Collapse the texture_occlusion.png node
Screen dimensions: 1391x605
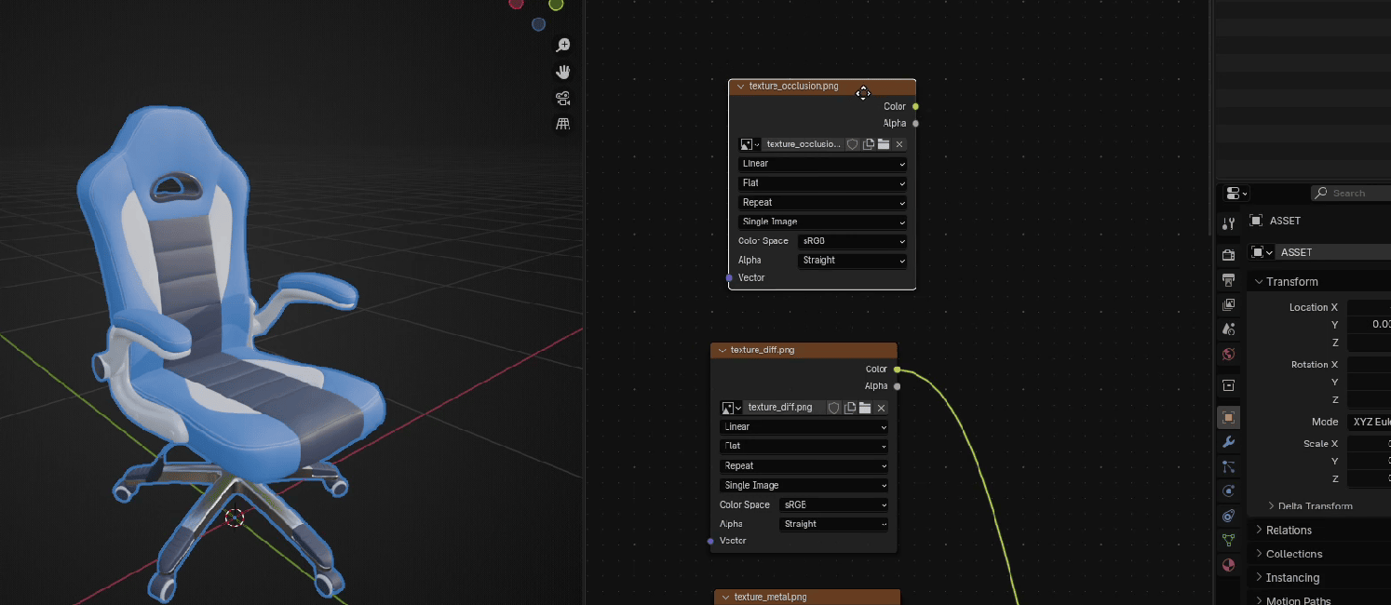click(740, 87)
